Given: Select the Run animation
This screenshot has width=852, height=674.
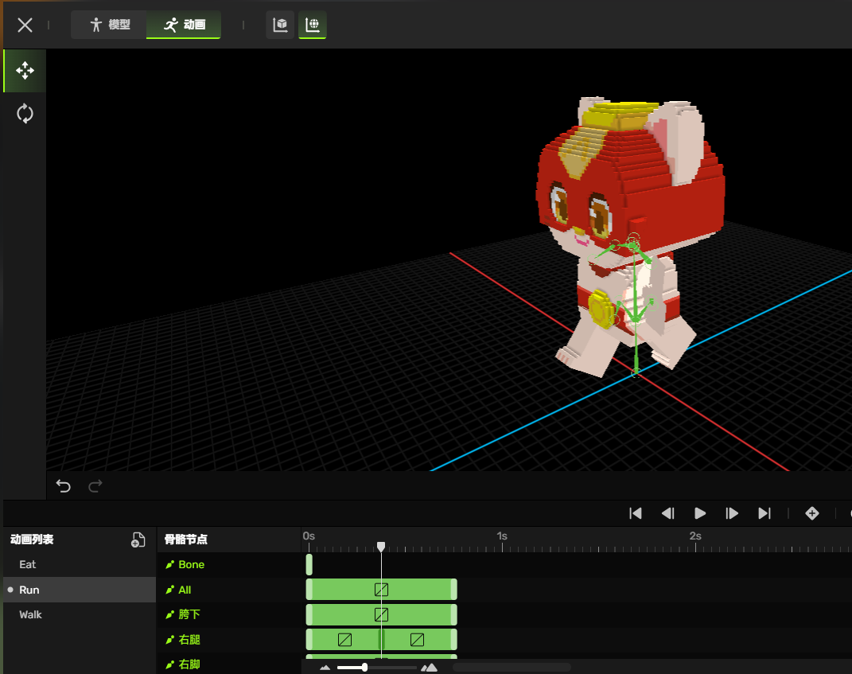Looking at the screenshot, I should click(80, 590).
